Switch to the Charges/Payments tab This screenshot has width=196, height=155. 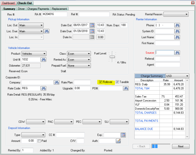tap(38, 9)
